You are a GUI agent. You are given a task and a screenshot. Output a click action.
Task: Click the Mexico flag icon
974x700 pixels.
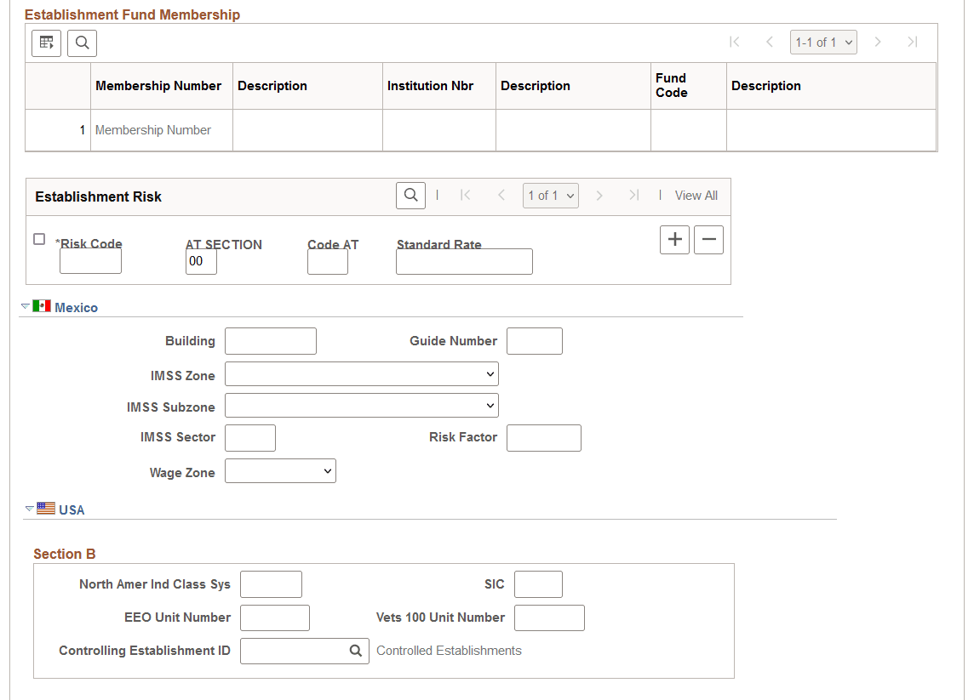click(x=41, y=306)
